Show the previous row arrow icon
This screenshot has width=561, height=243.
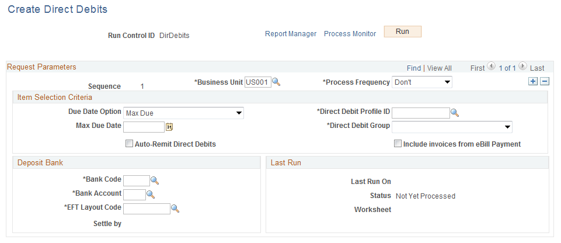(x=491, y=67)
